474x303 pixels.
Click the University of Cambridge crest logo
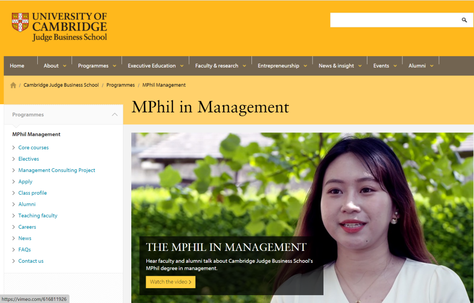pos(20,22)
